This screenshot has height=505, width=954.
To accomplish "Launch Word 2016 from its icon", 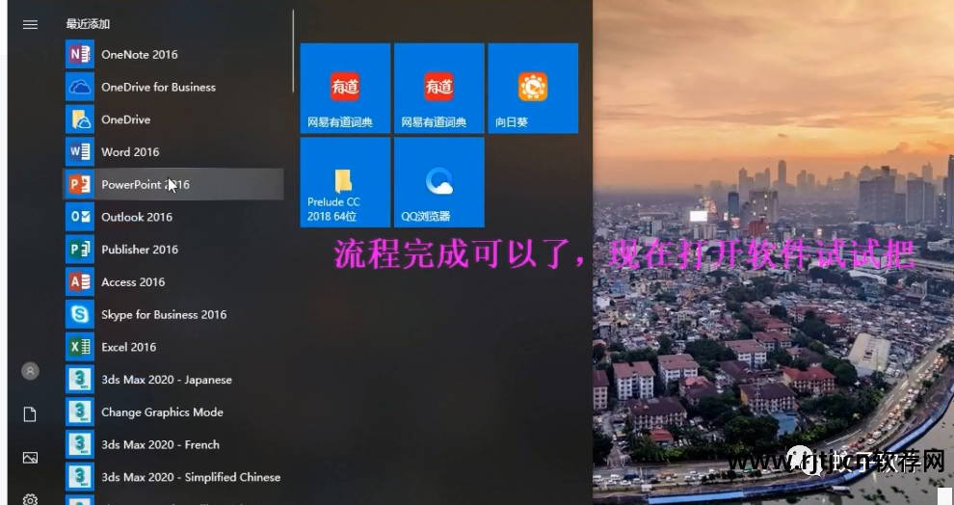I will (x=80, y=152).
